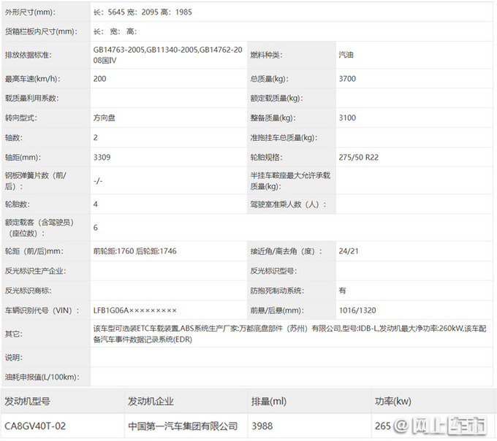
Task: Select fuel type value 汽油
Action: click(x=346, y=55)
